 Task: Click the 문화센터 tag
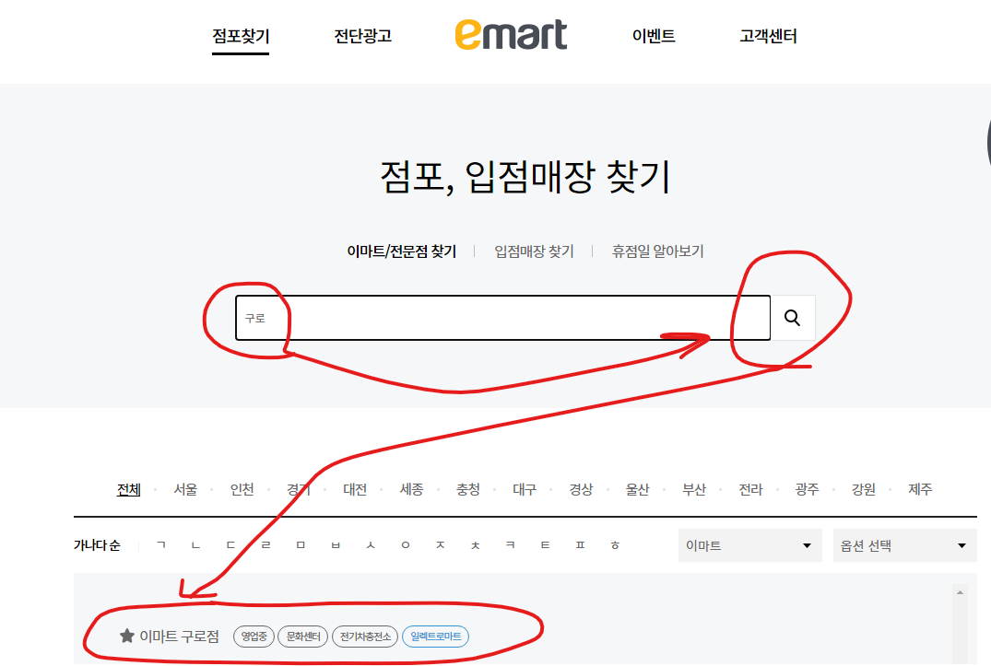303,637
